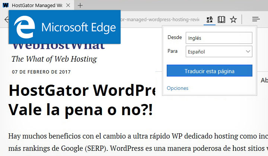Click the Microsoft Edge logo banner

(65, 27)
